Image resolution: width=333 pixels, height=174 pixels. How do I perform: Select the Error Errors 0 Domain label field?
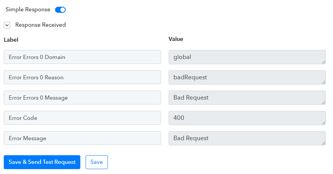tap(82, 57)
